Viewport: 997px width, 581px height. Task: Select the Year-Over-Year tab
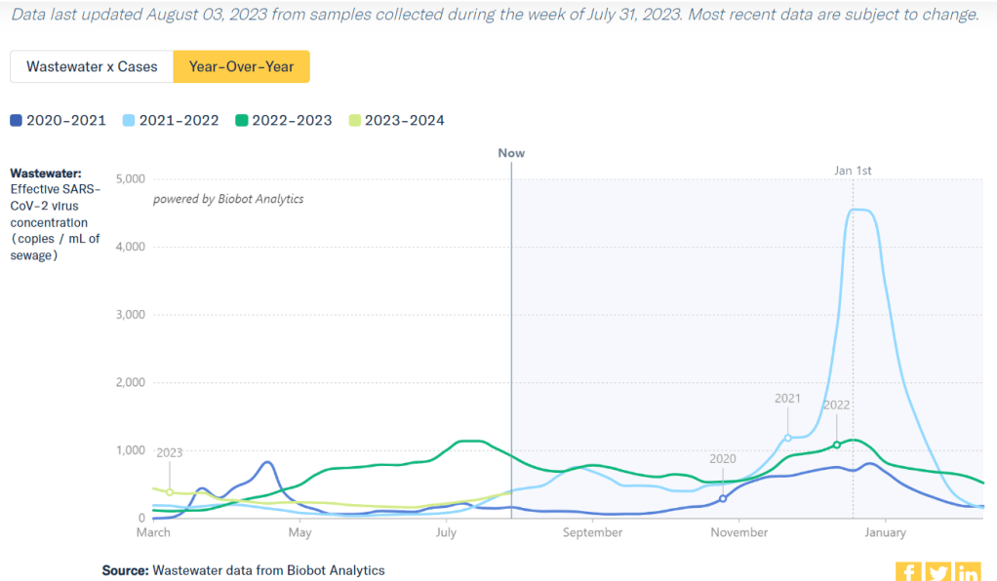(241, 67)
